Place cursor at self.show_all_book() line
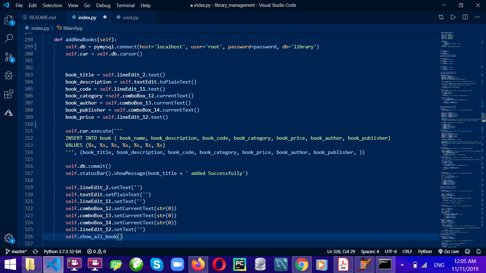 94,236
